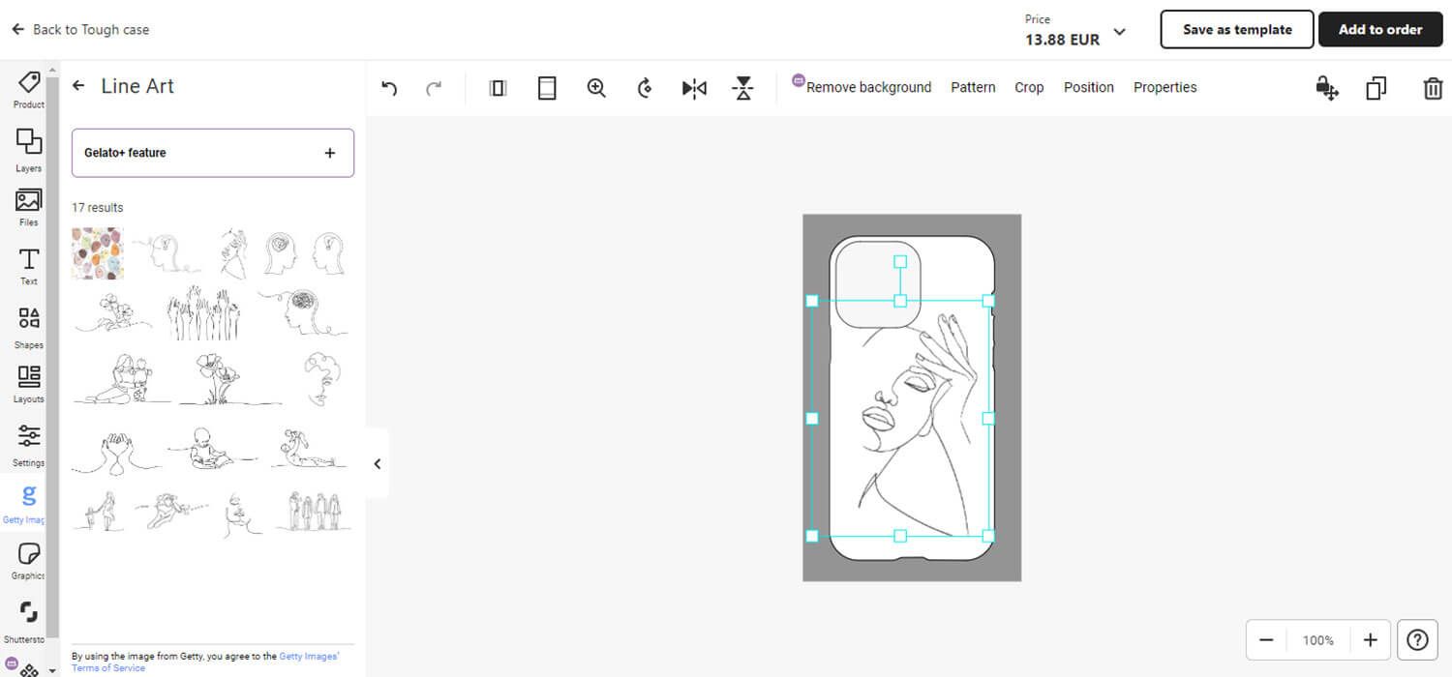Image resolution: width=1452 pixels, height=677 pixels.
Task: Click Save as template
Action: (x=1237, y=29)
